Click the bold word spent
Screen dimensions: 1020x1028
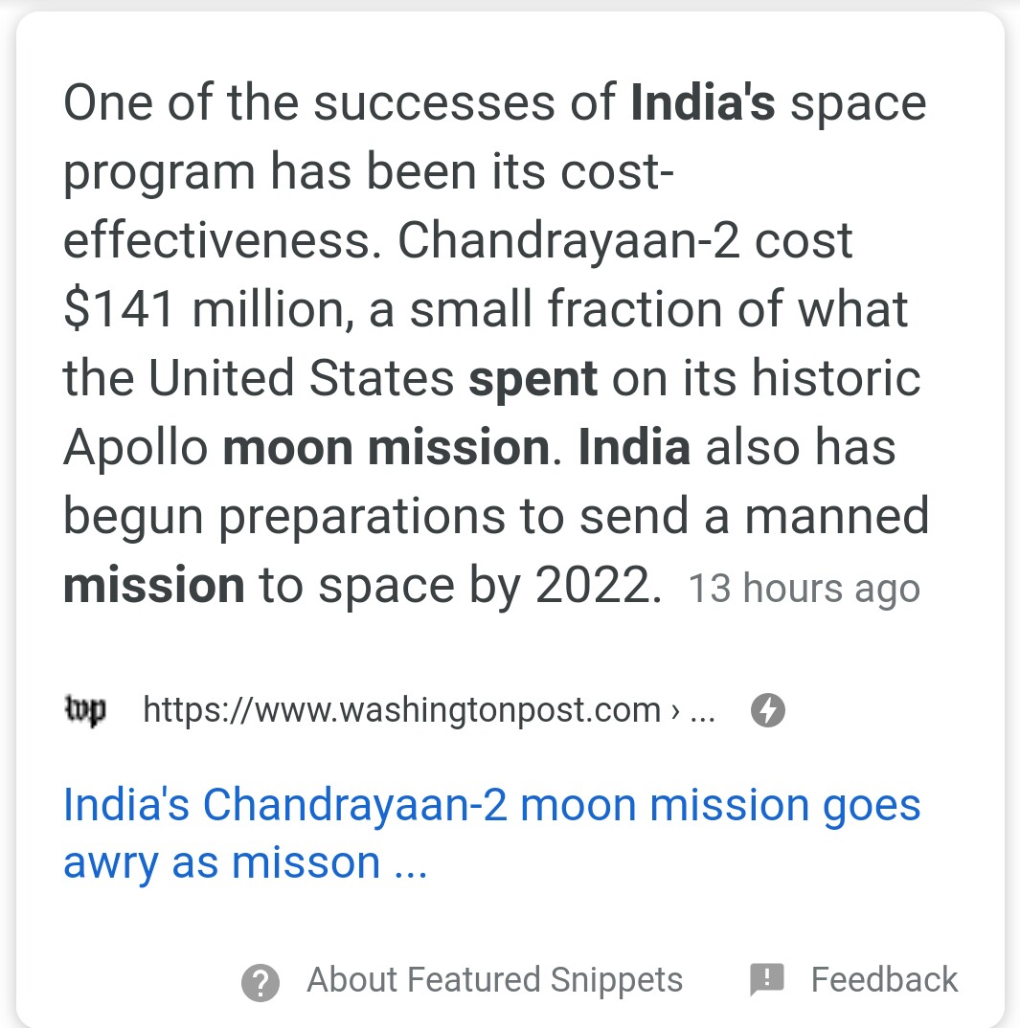(x=533, y=380)
